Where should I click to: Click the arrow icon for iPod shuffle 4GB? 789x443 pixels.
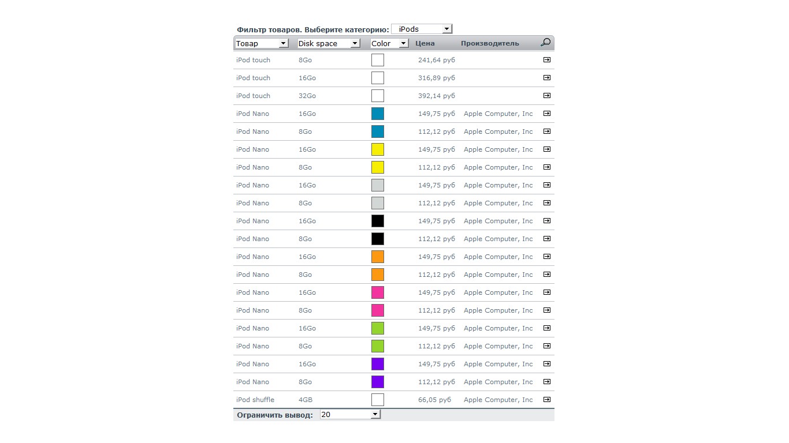pyautogui.click(x=547, y=400)
